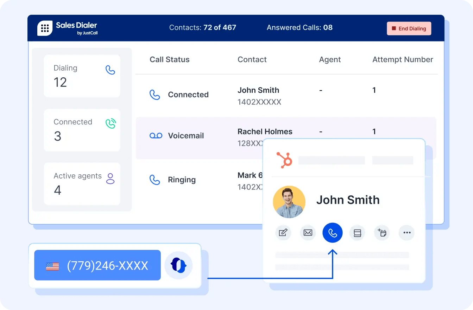473x310 pixels.
Task: Click the JustCall logo beside the phone number
Action: tap(178, 265)
